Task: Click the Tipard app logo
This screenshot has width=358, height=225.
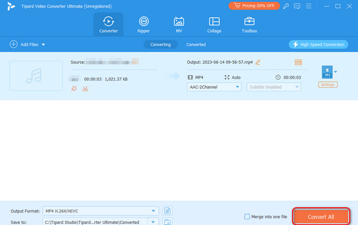Action: (x=11, y=6)
